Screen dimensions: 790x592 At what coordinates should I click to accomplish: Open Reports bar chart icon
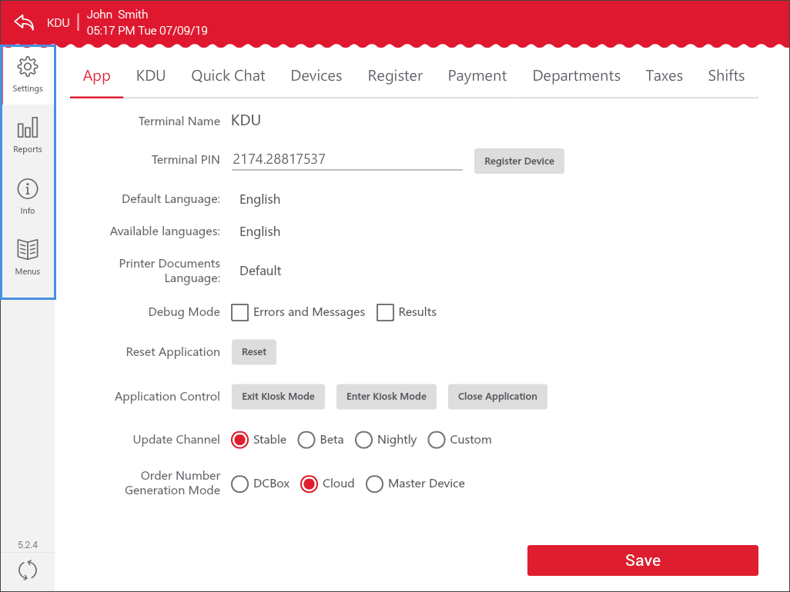point(28,128)
